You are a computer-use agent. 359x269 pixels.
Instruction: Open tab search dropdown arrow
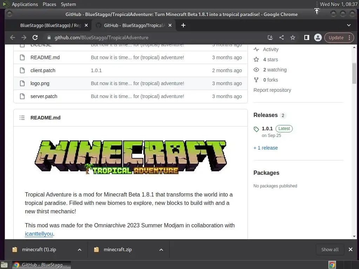coord(349,25)
